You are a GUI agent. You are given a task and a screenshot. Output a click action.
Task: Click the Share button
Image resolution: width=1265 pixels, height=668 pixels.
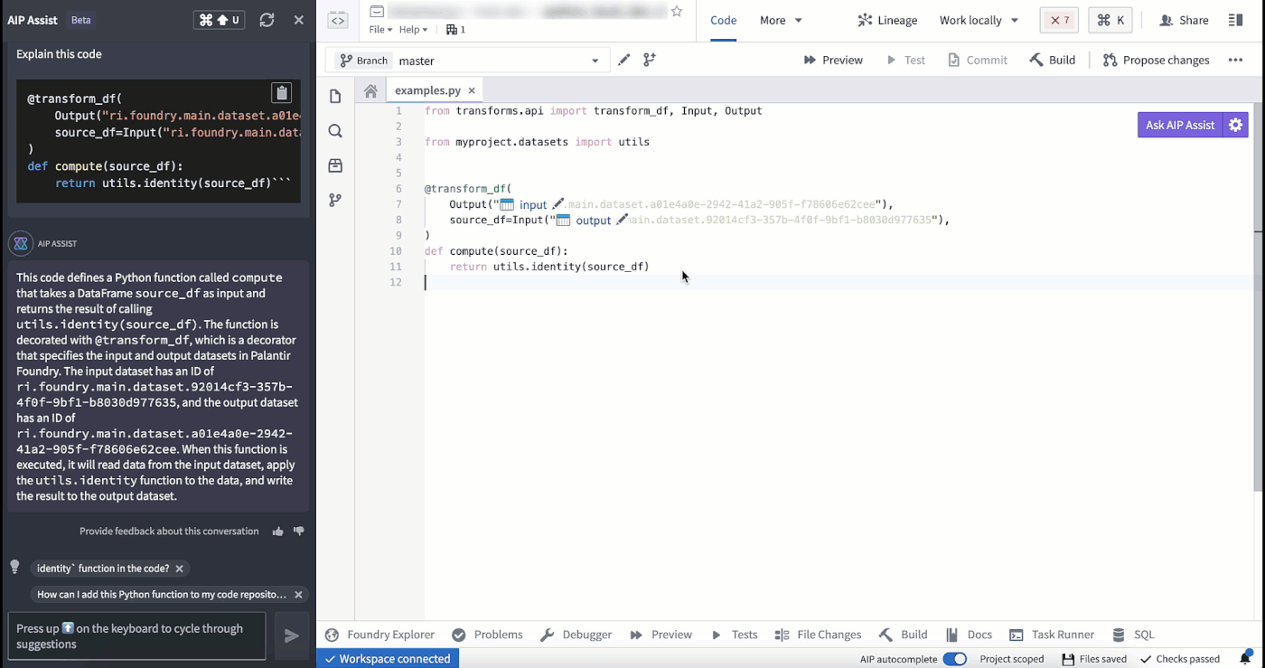tap(1184, 20)
